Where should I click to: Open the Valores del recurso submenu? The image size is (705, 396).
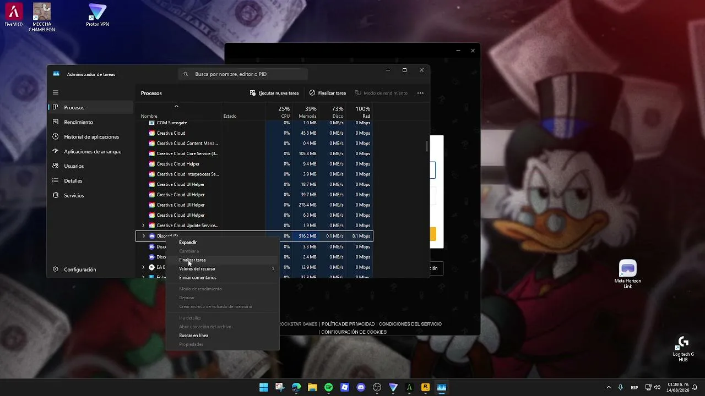[x=223, y=269]
